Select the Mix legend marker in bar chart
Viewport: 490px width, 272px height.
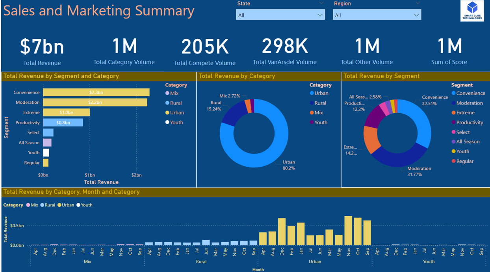[x=167, y=93]
